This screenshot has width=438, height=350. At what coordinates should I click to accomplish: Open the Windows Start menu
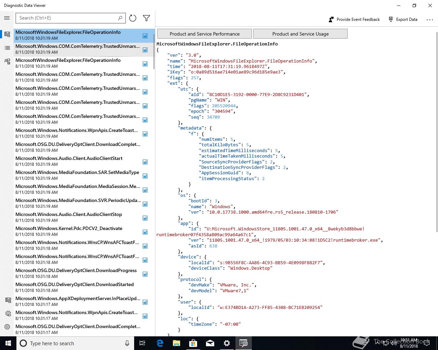pos(8,343)
